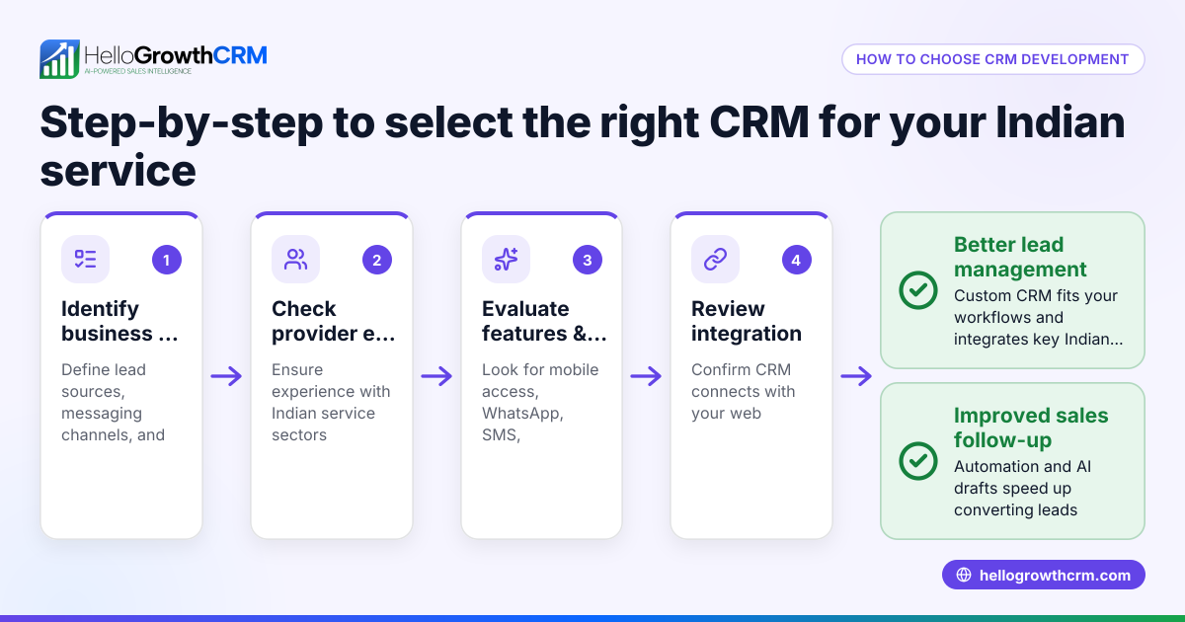
Task: Click the AI-Powered Sales Intelligence tagline
Action: (138, 72)
